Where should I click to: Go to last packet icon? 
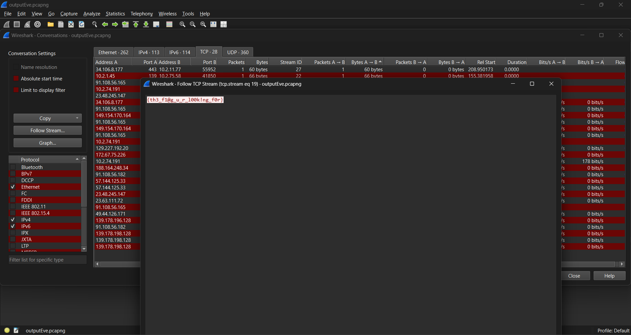point(146,24)
